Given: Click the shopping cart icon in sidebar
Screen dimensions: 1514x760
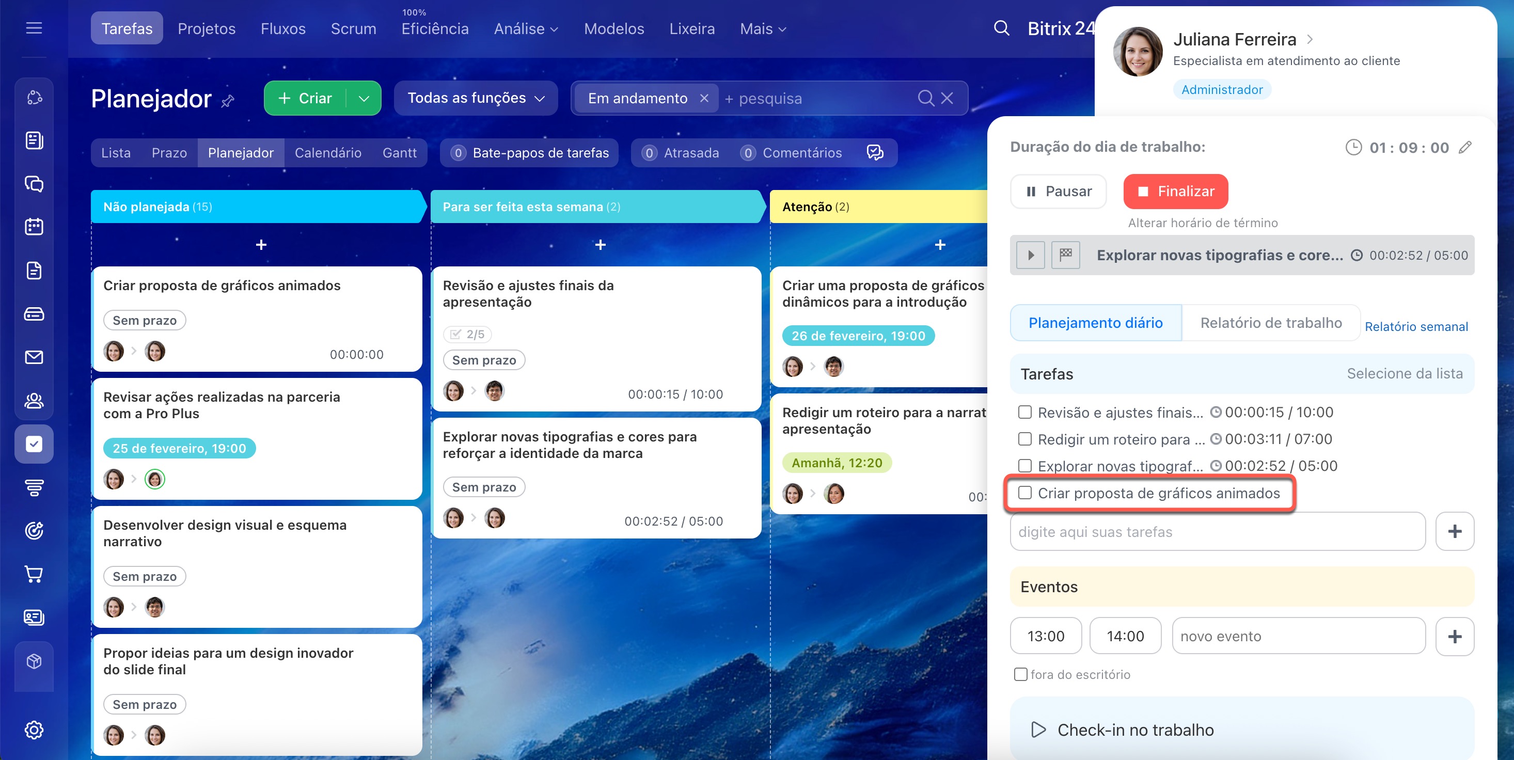Looking at the screenshot, I should point(34,574).
